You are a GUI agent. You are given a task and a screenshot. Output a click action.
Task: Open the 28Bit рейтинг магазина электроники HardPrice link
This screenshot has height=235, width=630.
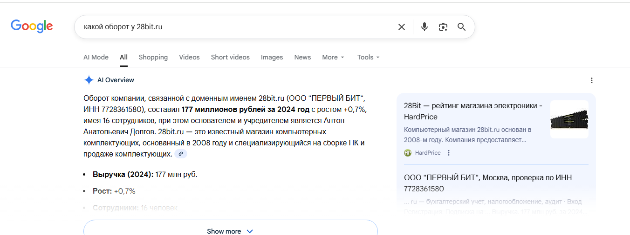[473, 111]
